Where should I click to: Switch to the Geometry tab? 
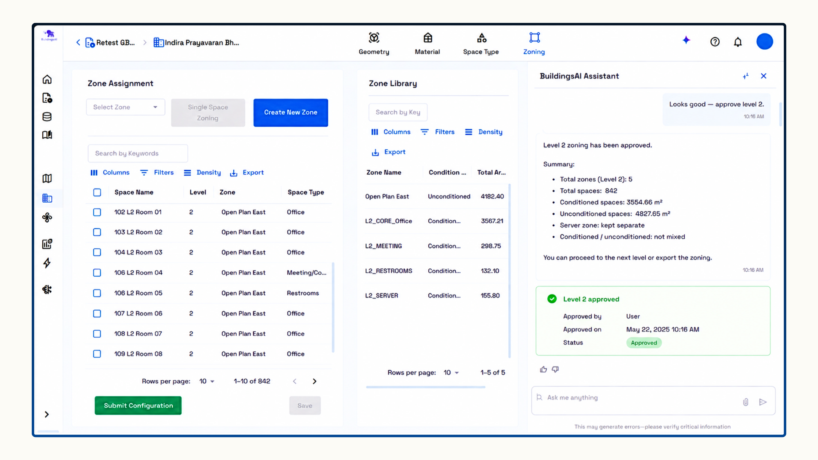pyautogui.click(x=374, y=43)
